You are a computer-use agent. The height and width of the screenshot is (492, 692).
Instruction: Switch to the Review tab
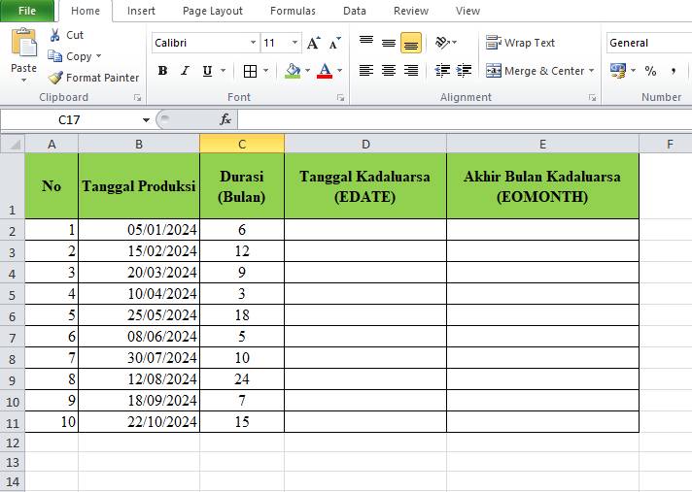411,11
